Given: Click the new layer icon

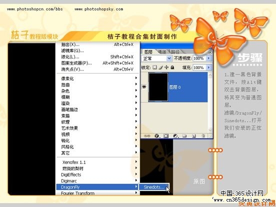Looking at the screenshot, I should (x=194, y=135).
